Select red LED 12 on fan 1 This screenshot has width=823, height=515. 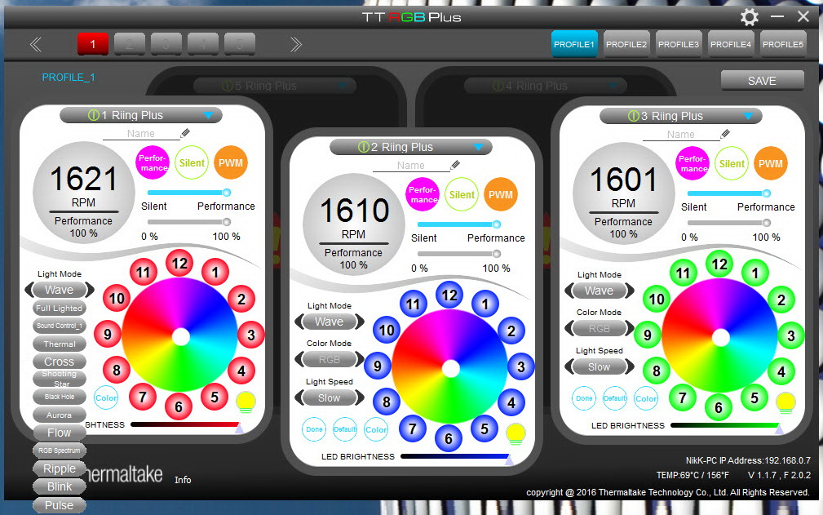pos(179,263)
